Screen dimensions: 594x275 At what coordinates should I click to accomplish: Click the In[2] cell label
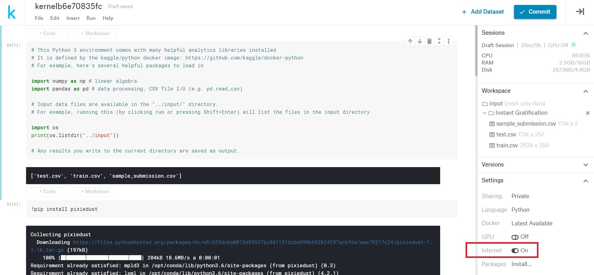pos(14,204)
